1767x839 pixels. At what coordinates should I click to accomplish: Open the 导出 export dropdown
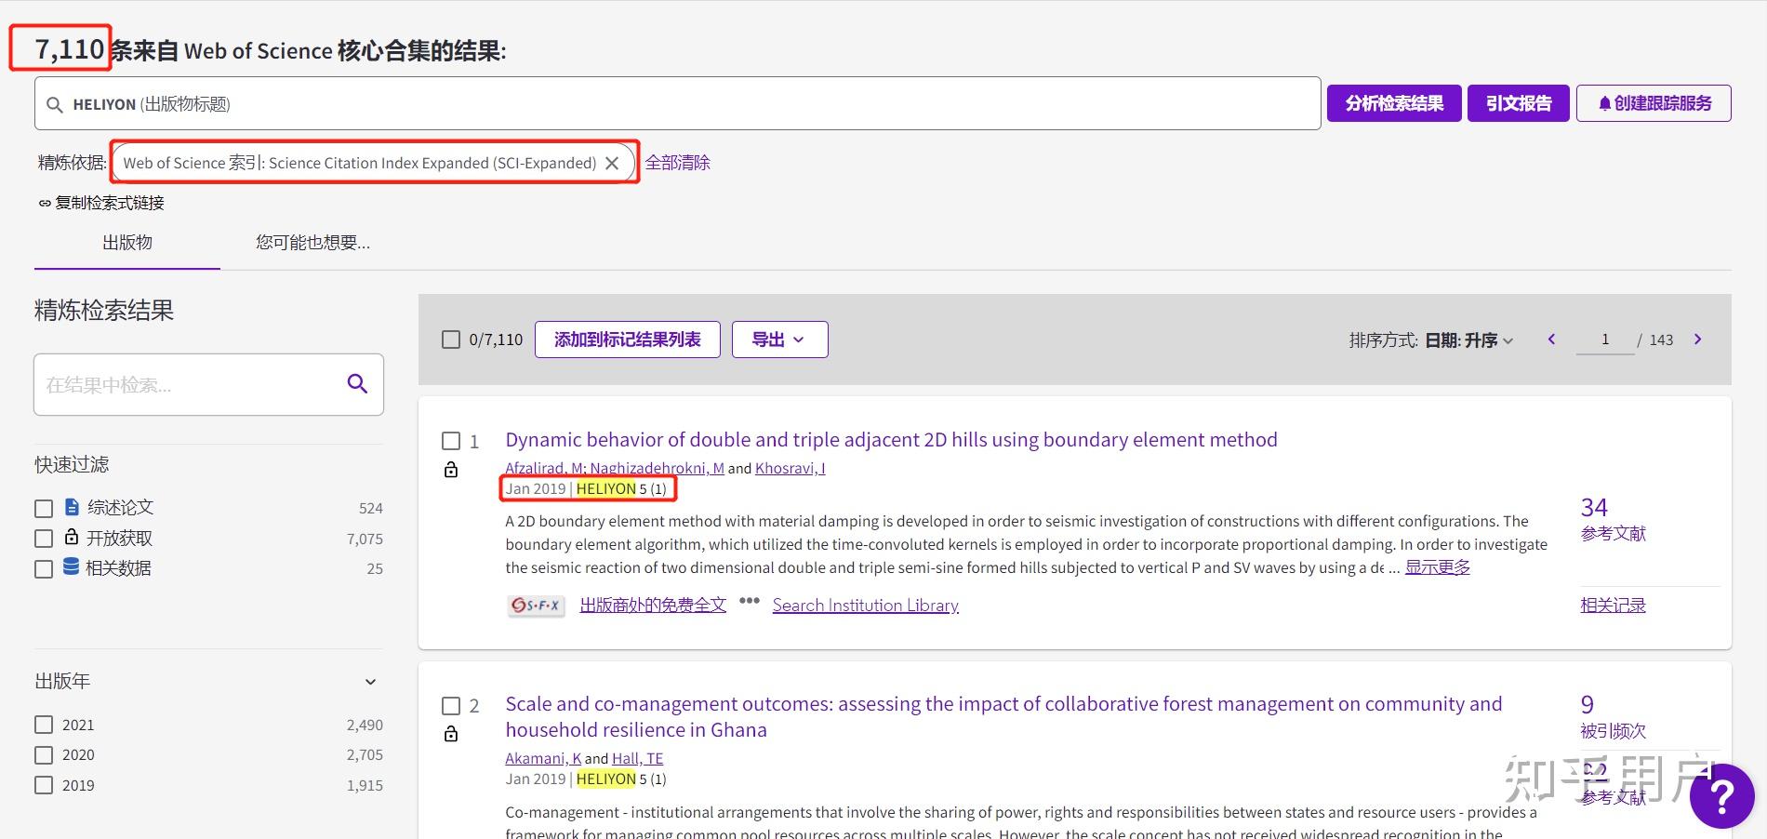coord(779,340)
